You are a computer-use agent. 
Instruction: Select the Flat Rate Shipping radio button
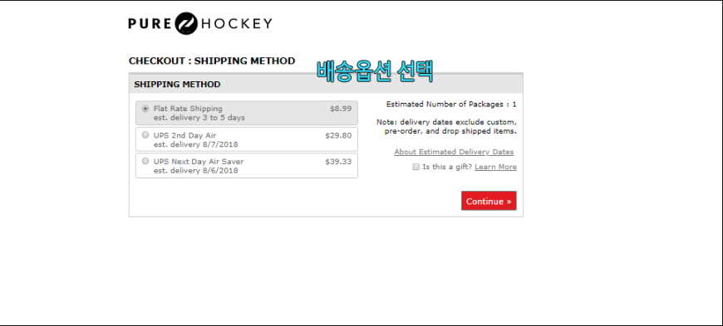point(145,109)
